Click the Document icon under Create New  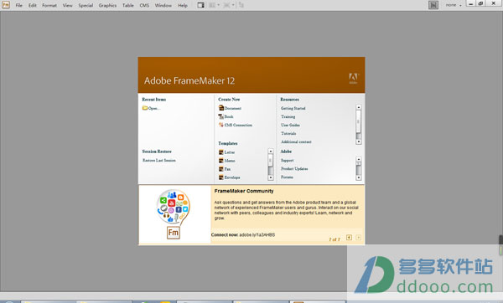coord(221,108)
